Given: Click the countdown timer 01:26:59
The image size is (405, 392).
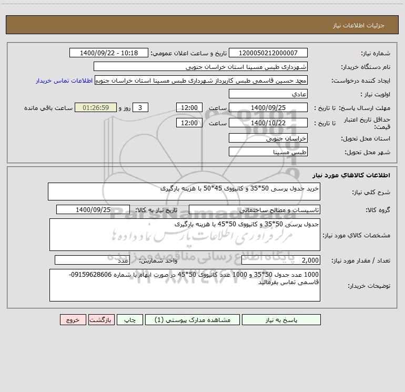Looking at the screenshot, I should click(x=96, y=107).
